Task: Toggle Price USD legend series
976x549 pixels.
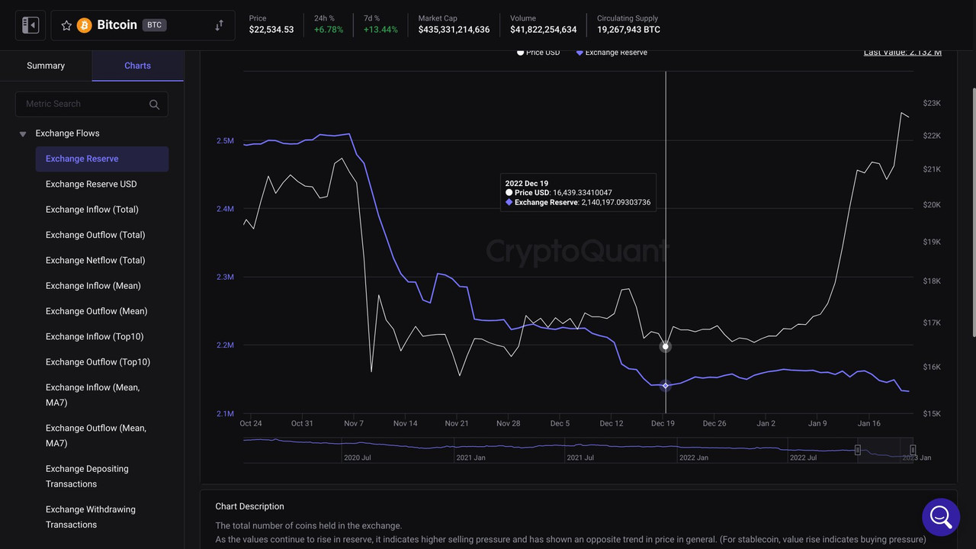Action: [x=538, y=53]
